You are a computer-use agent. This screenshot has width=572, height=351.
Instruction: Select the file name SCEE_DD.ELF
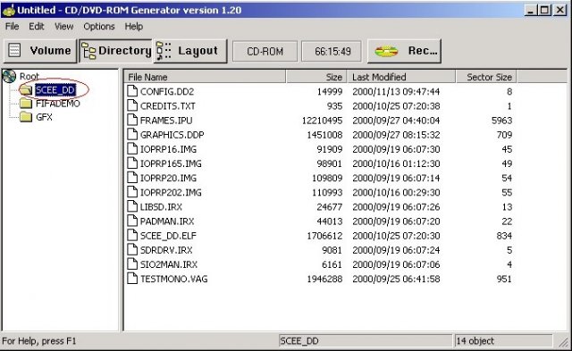(169, 236)
